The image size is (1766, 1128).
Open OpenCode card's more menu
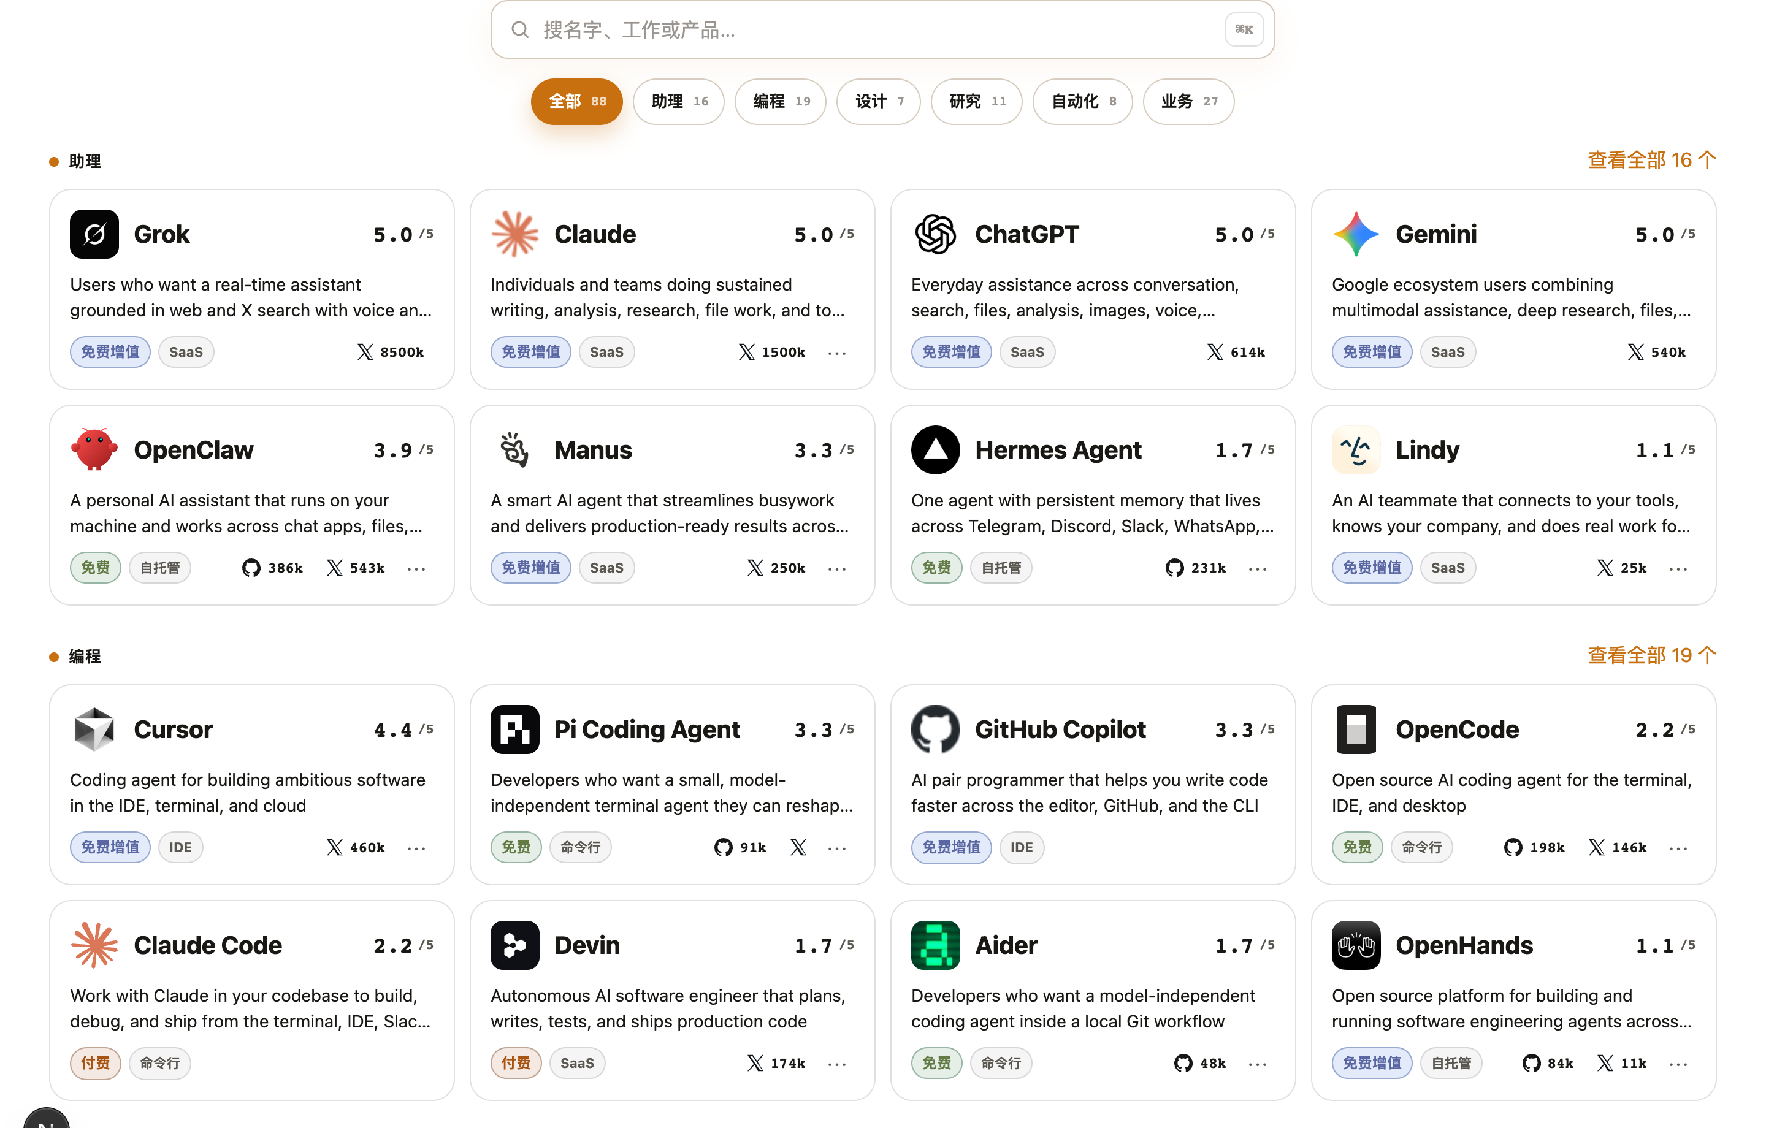[x=1678, y=848]
